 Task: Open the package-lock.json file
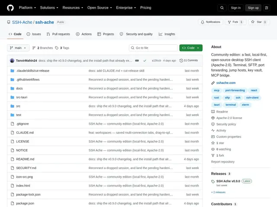[28, 194]
